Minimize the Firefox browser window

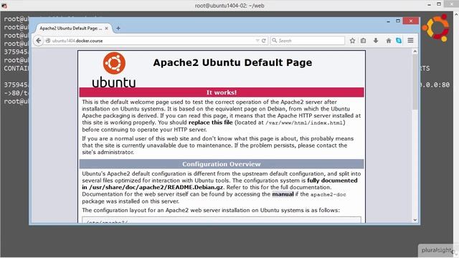[x=388, y=21]
